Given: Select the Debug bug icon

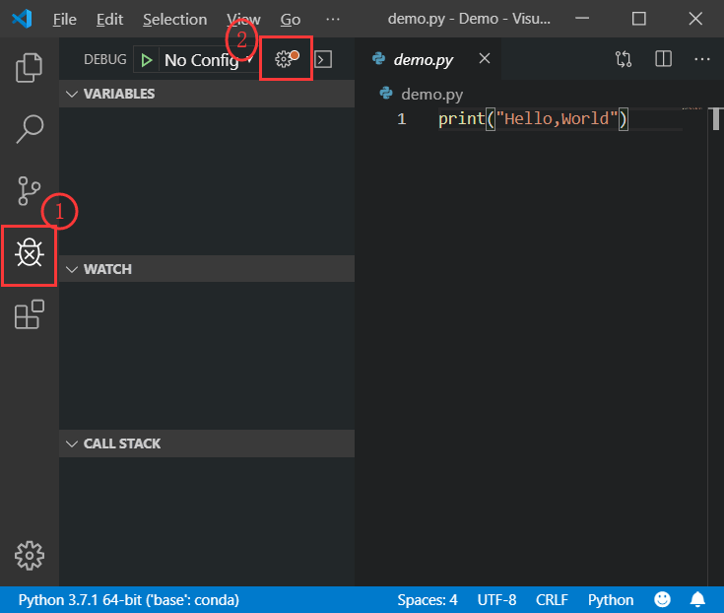Looking at the screenshot, I should point(30,252).
